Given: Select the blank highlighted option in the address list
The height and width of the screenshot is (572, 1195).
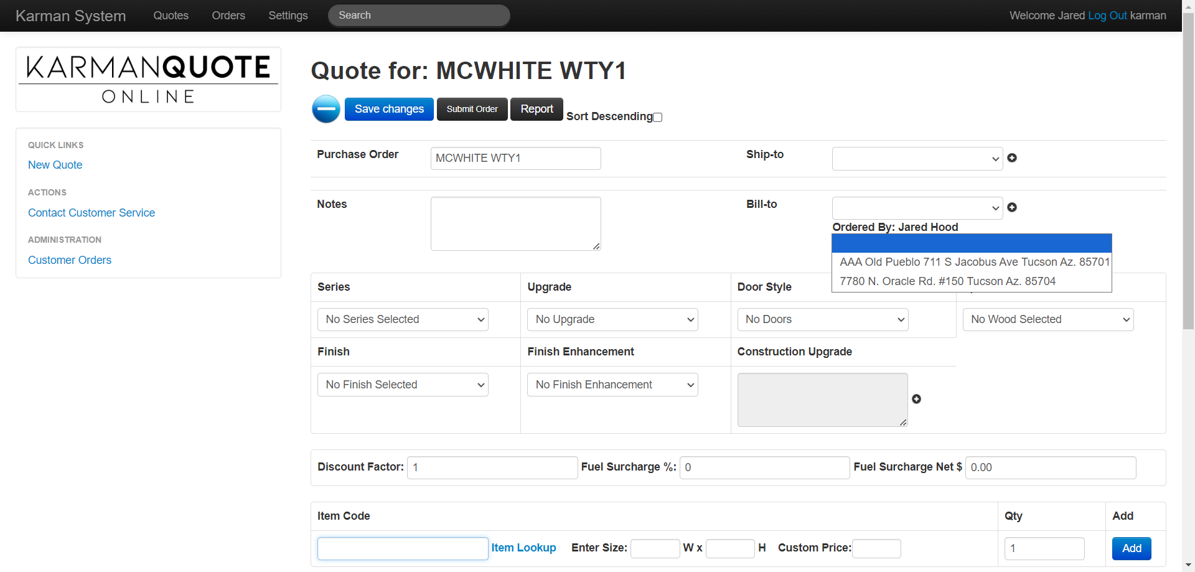Looking at the screenshot, I should pyautogui.click(x=972, y=243).
